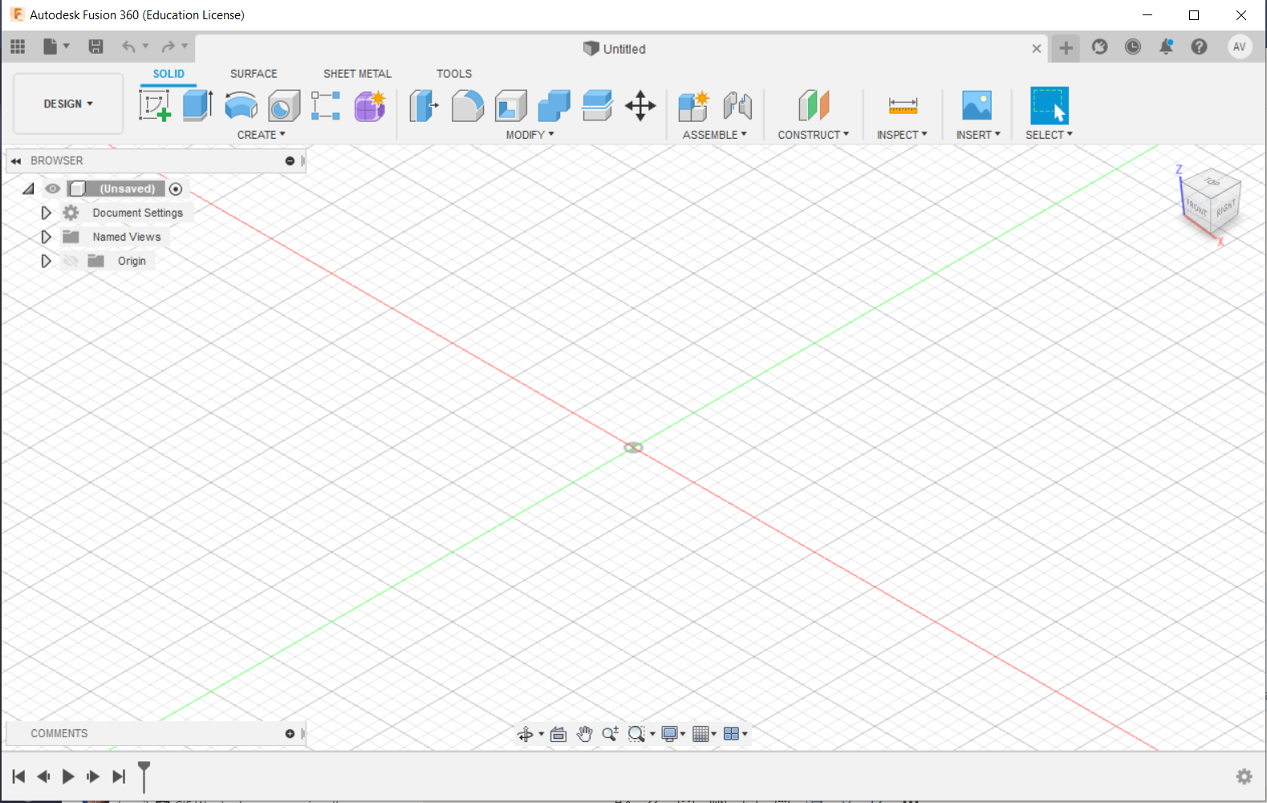This screenshot has width=1267, height=803.
Task: Select the Rectangular Pattern tool
Action: click(x=326, y=105)
